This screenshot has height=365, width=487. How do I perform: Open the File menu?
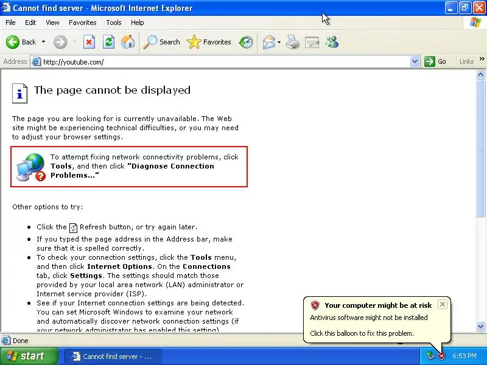[10, 23]
